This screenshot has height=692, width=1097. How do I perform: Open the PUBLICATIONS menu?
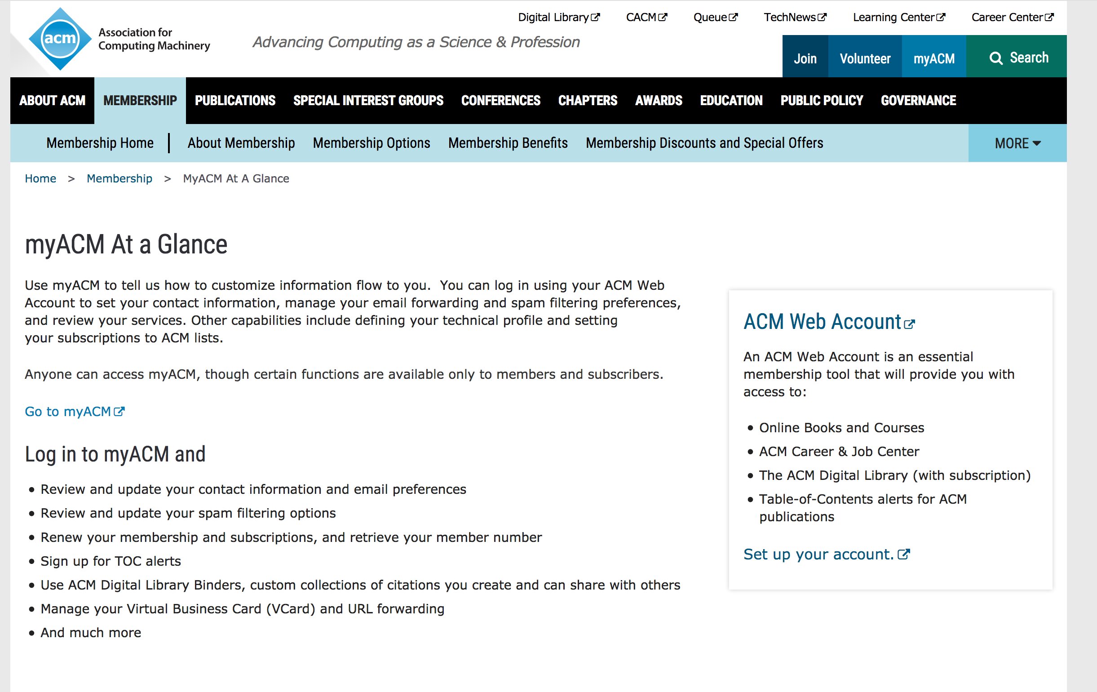235,101
